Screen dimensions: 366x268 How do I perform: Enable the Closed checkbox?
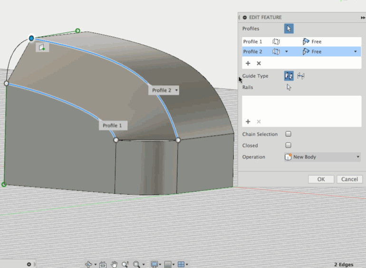pos(288,146)
